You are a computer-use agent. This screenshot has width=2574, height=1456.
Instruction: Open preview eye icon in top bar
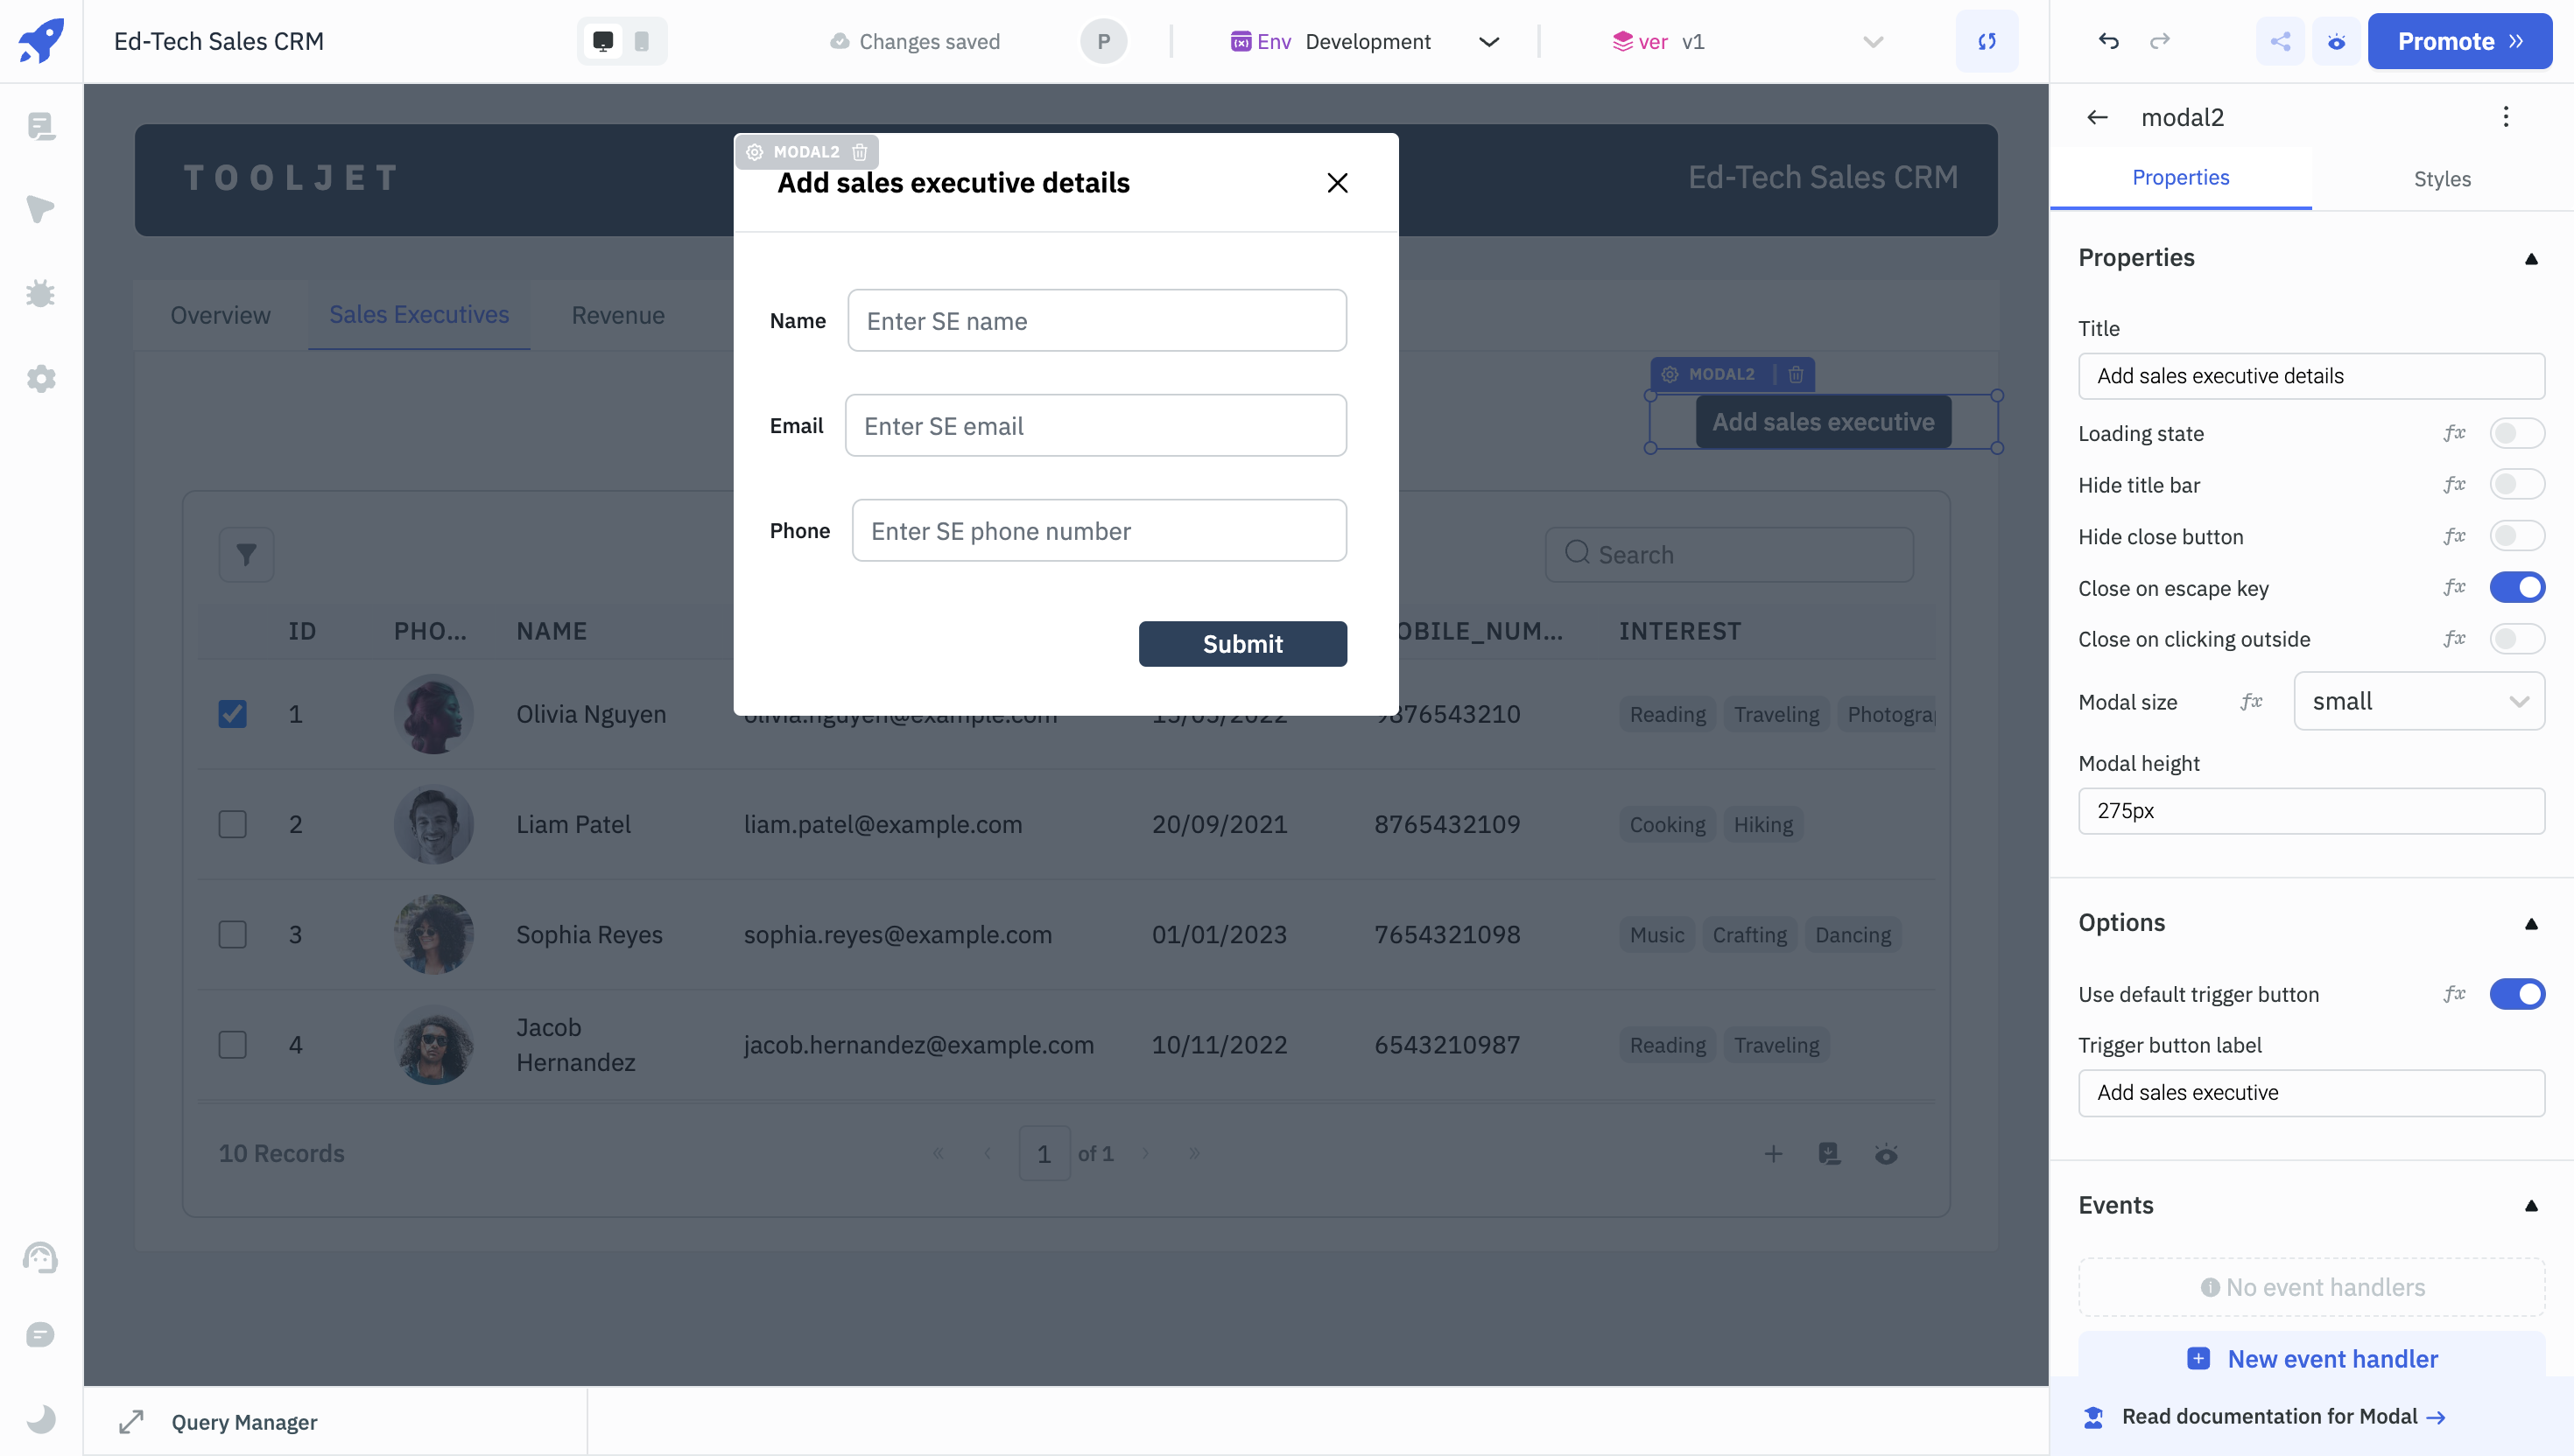[2336, 41]
